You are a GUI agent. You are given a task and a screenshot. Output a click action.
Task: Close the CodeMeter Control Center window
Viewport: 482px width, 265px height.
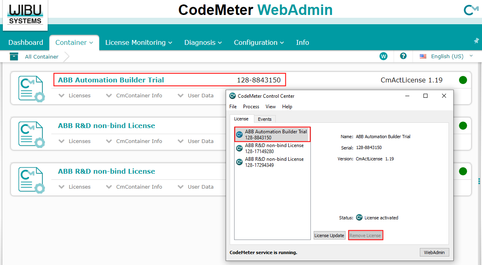click(x=444, y=96)
